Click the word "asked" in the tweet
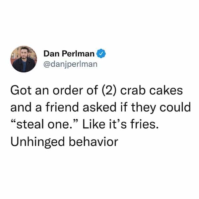Viewport: 199px width, 199px height. point(99,107)
